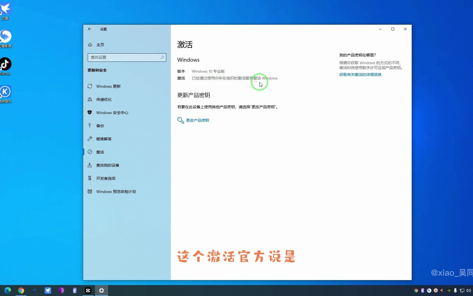This screenshot has width=473, height=296.
Task: Click the wrench icon for 疑难解答
Action: [x=90, y=139]
